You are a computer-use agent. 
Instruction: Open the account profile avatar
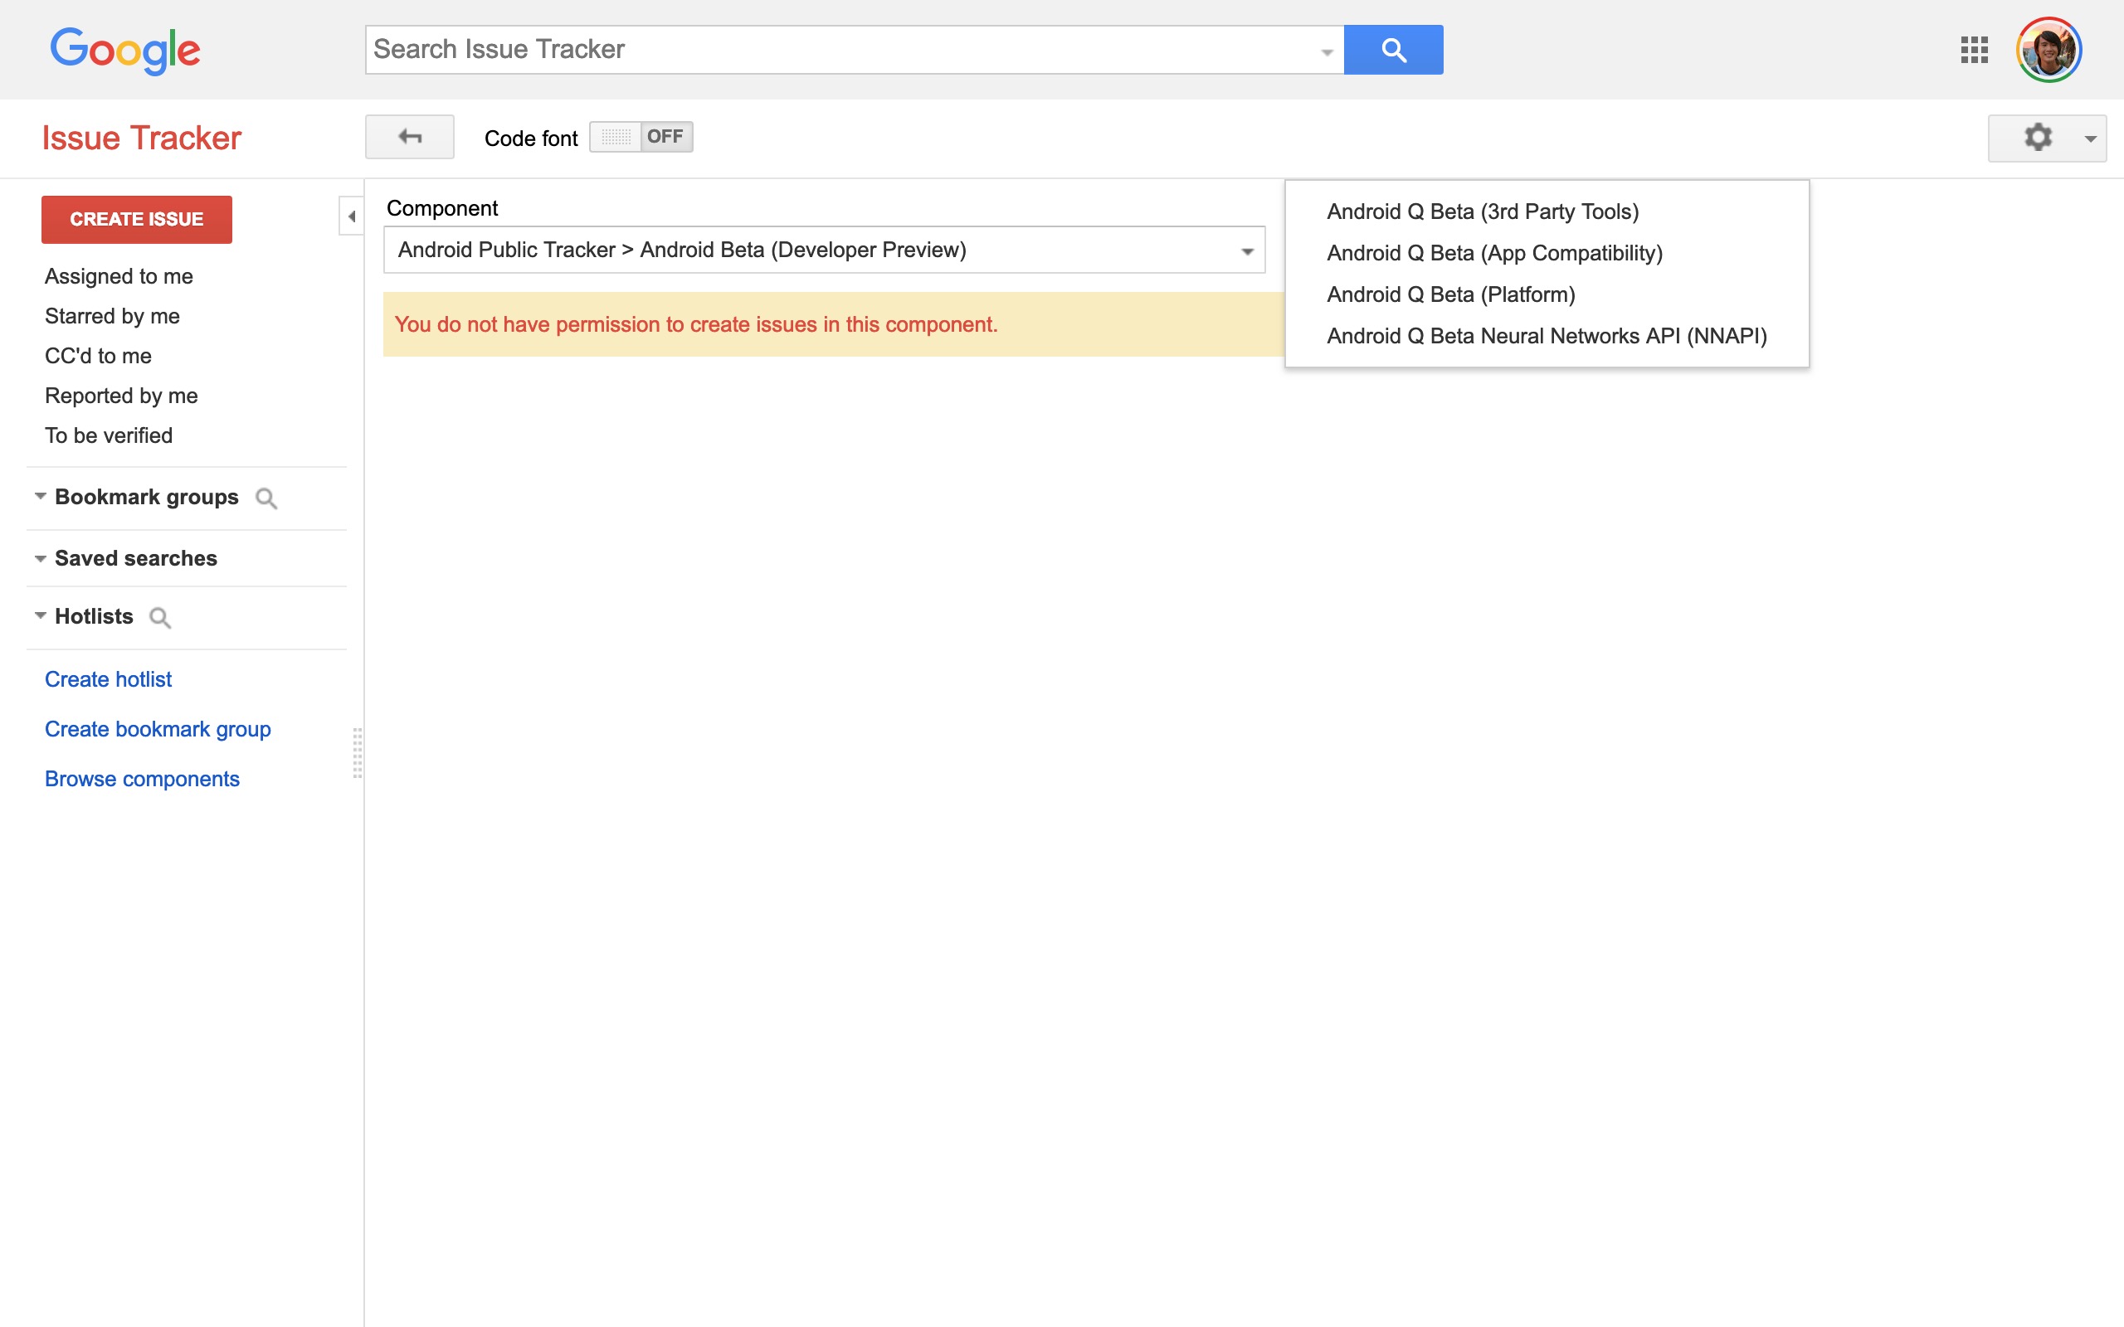click(x=2048, y=50)
